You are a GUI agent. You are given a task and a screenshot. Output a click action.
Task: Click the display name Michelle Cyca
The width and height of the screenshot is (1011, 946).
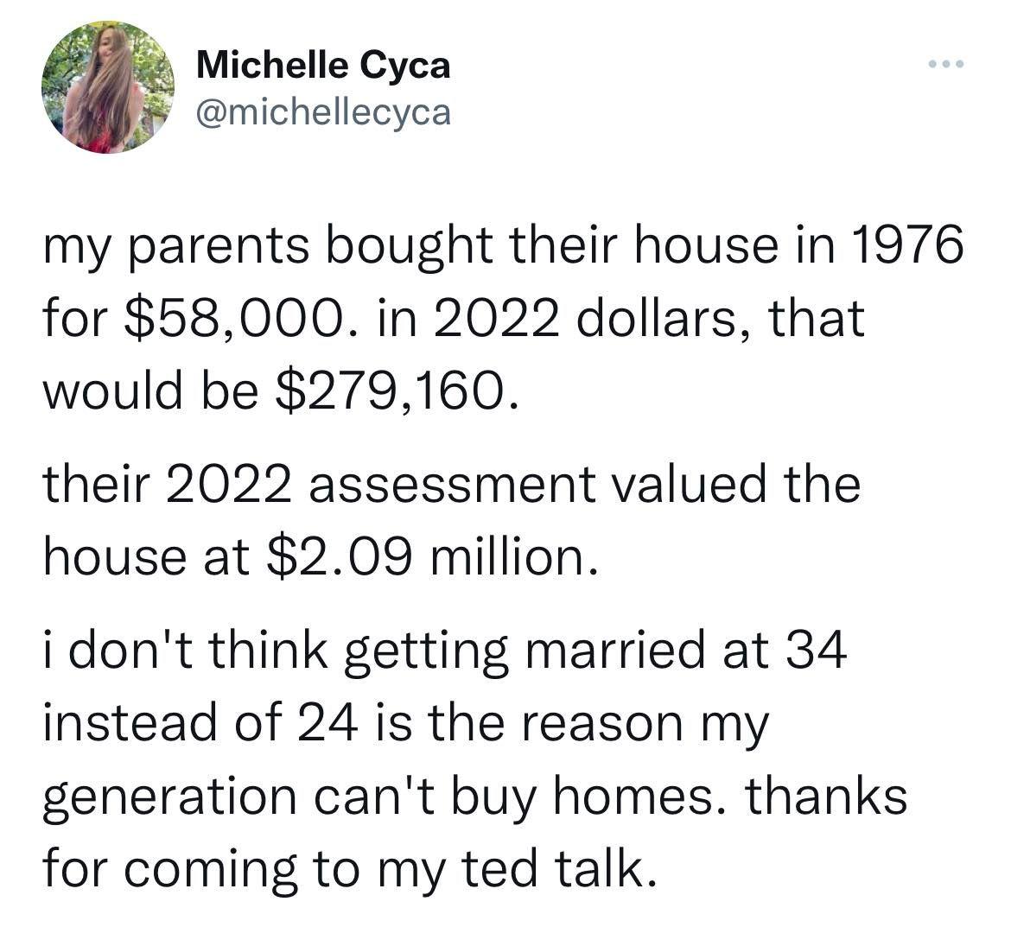pos(324,65)
